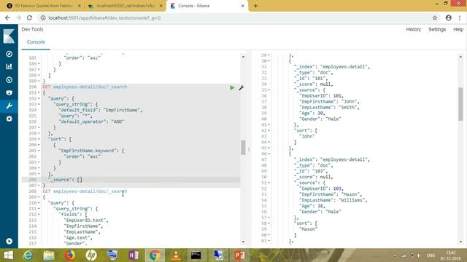Click "_id": "103" in output
The height and width of the screenshot is (262, 467).
coord(311,171)
